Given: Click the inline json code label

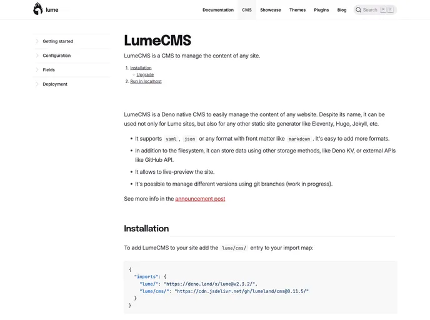Looking at the screenshot, I should click(190, 139).
